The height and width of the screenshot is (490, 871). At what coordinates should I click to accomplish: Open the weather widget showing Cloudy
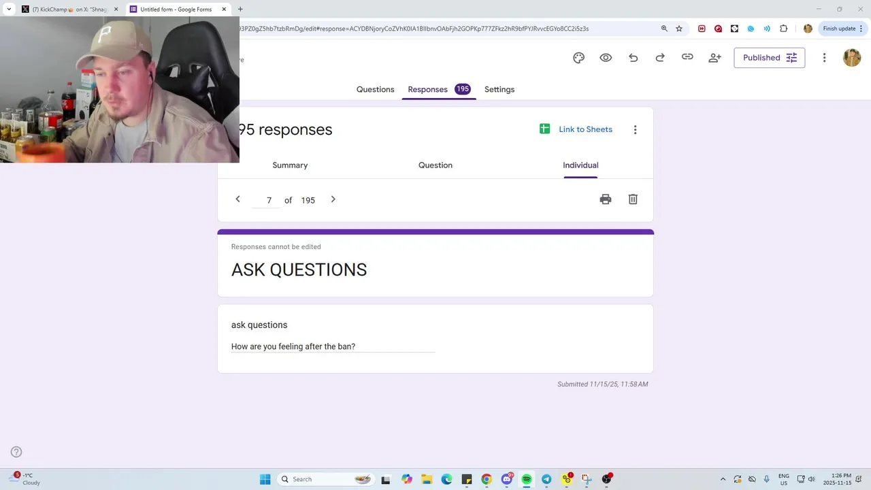pyautogui.click(x=25, y=479)
